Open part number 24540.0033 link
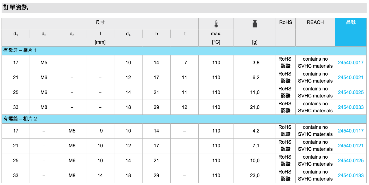This screenshot has width=369, height=185. [x=350, y=107]
